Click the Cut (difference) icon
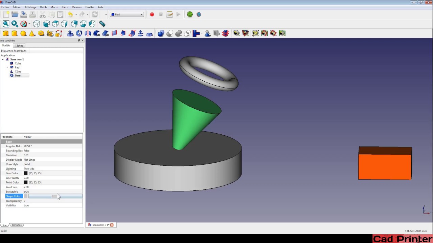 point(170,33)
